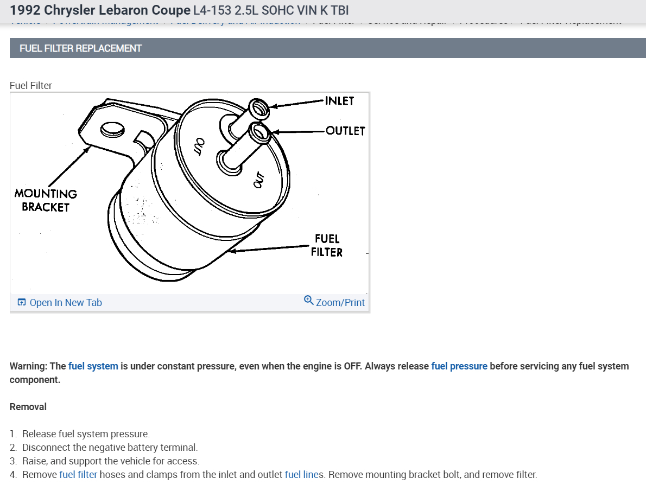Follow the 'fuel system' link in warning
This screenshot has width=646, height=491.
[93, 366]
